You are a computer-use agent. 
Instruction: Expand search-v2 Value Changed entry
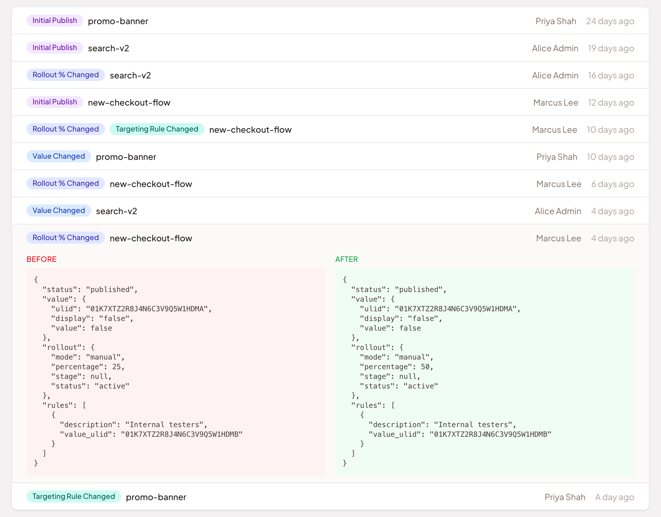[x=330, y=211]
